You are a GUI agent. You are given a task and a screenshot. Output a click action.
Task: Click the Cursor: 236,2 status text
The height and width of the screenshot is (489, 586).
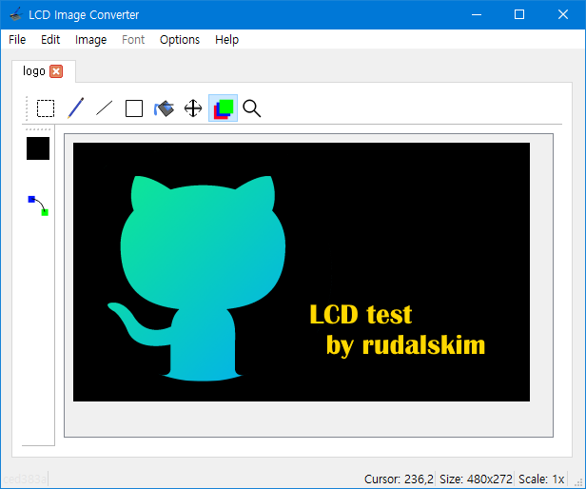click(399, 479)
